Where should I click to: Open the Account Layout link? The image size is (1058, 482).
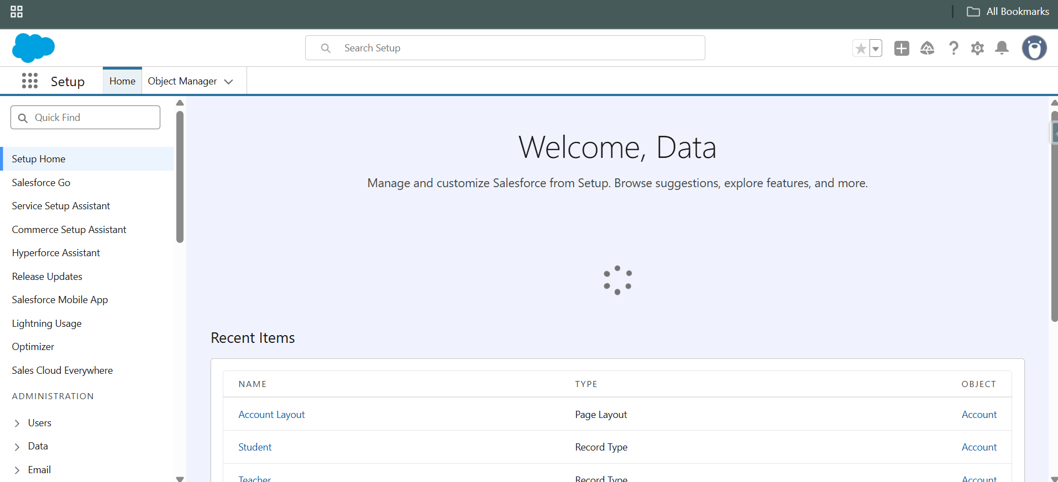point(271,415)
